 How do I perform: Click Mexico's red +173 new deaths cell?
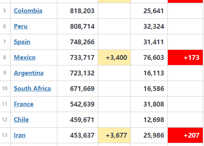pyautogui.click(x=185, y=58)
